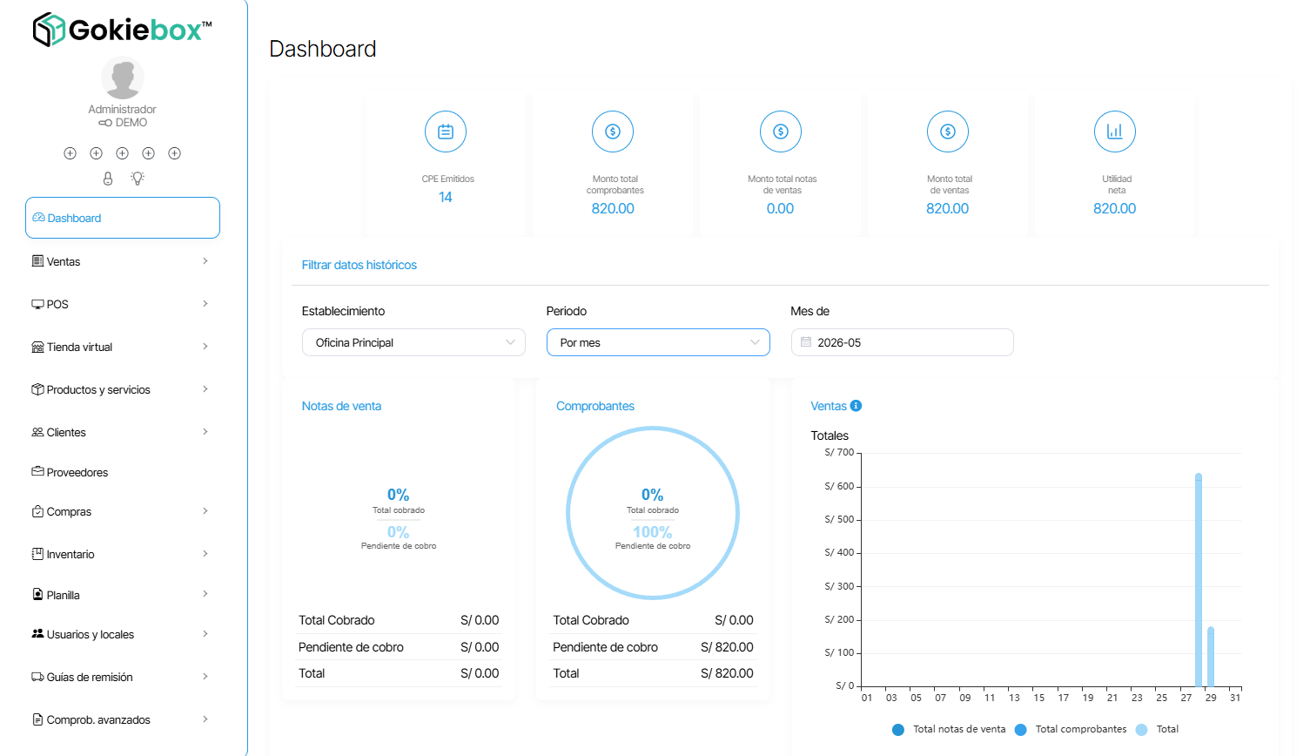Open the Periodo Por mes dropdown
Viewport: 1310px width, 756px height.
coord(658,342)
